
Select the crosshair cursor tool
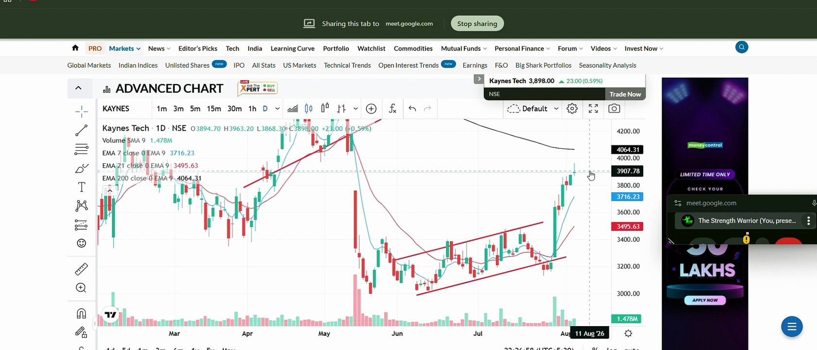click(x=82, y=112)
